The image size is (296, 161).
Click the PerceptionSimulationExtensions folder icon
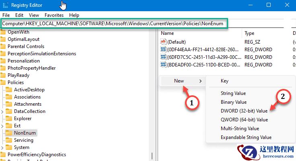[3, 54]
